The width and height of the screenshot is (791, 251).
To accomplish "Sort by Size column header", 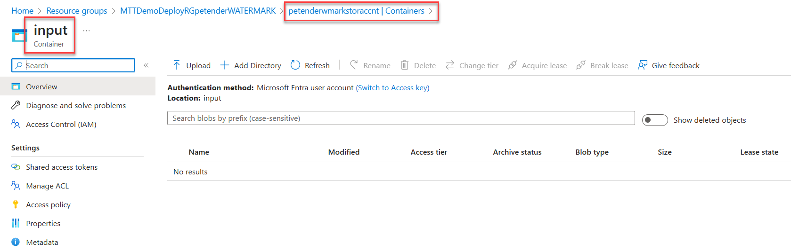I will pyautogui.click(x=665, y=152).
